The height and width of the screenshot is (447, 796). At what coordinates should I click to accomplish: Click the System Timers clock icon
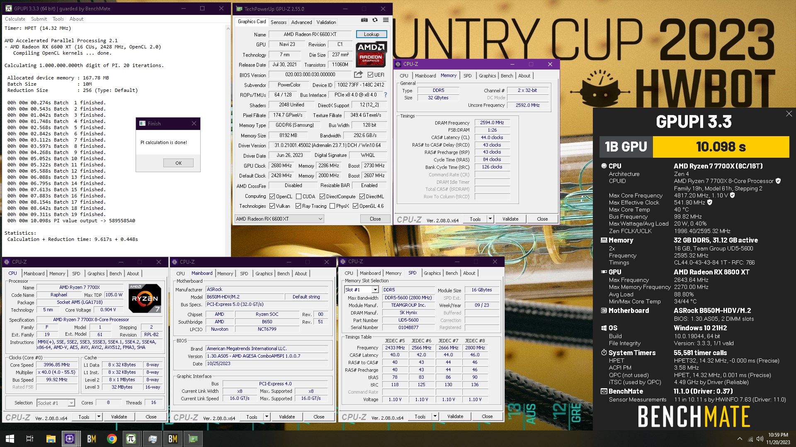point(604,353)
